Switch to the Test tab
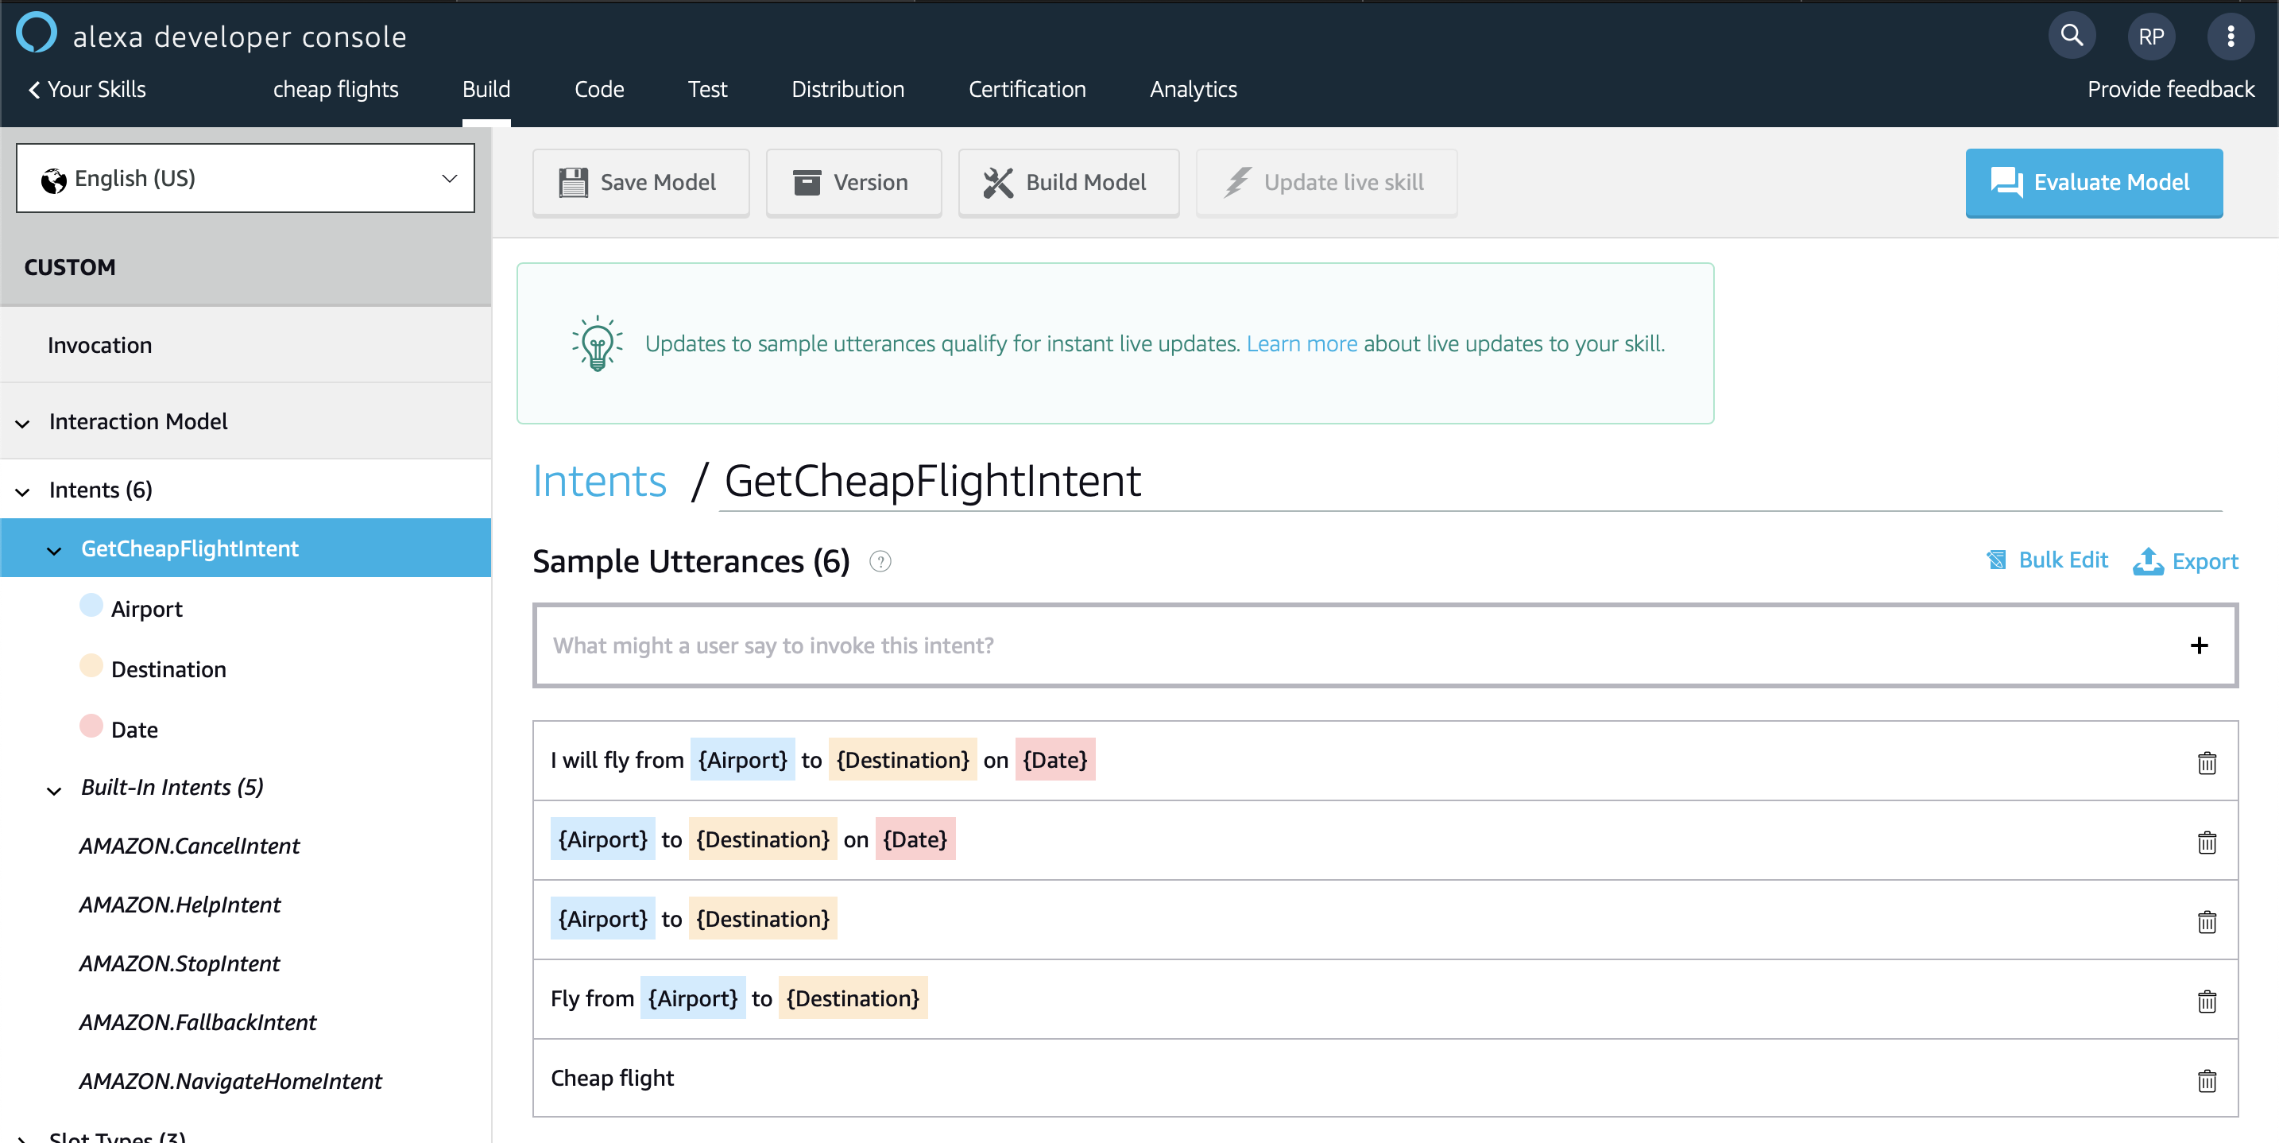 point(707,89)
